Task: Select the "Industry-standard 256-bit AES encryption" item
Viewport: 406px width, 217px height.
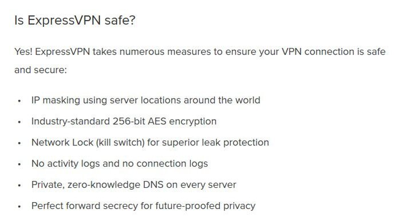Action: (x=124, y=121)
